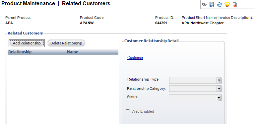Click inside the Relationship Category combo field
Viewport: 256px width, 124px height.
point(193,89)
